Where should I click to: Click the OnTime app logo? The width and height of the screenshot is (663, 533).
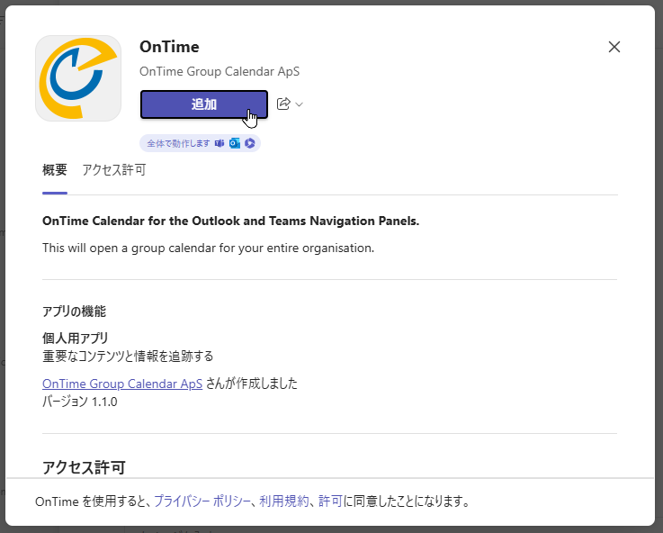(x=78, y=78)
